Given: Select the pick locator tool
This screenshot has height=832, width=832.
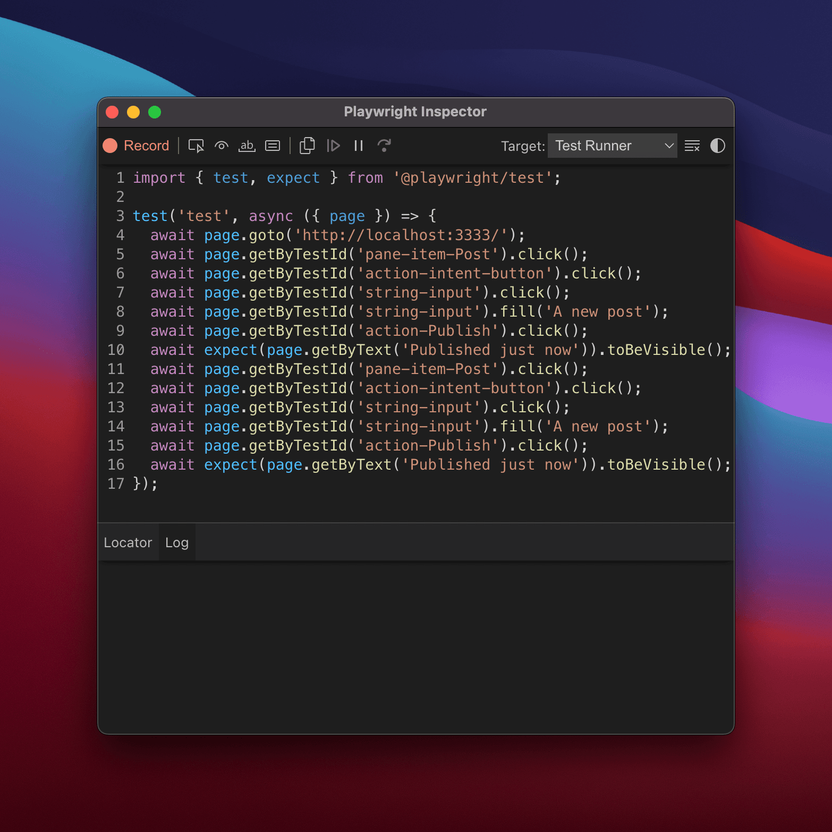Looking at the screenshot, I should (x=196, y=146).
